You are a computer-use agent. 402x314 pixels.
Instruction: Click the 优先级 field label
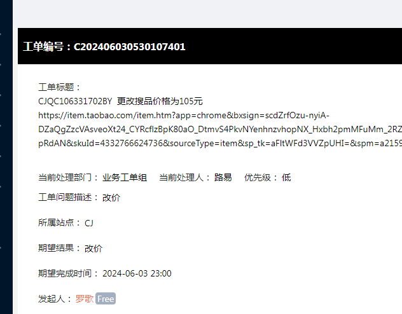261,177
